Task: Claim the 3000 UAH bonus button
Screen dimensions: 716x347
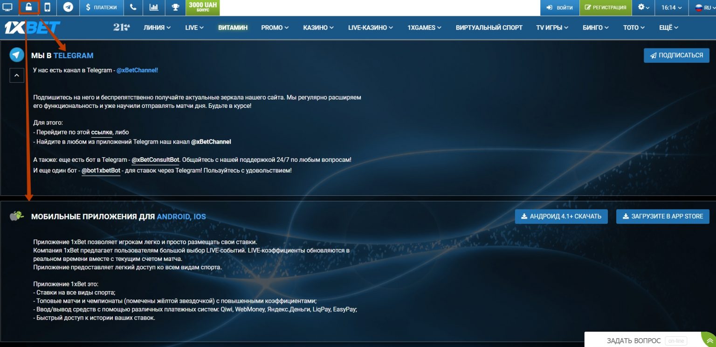Action: (203, 7)
